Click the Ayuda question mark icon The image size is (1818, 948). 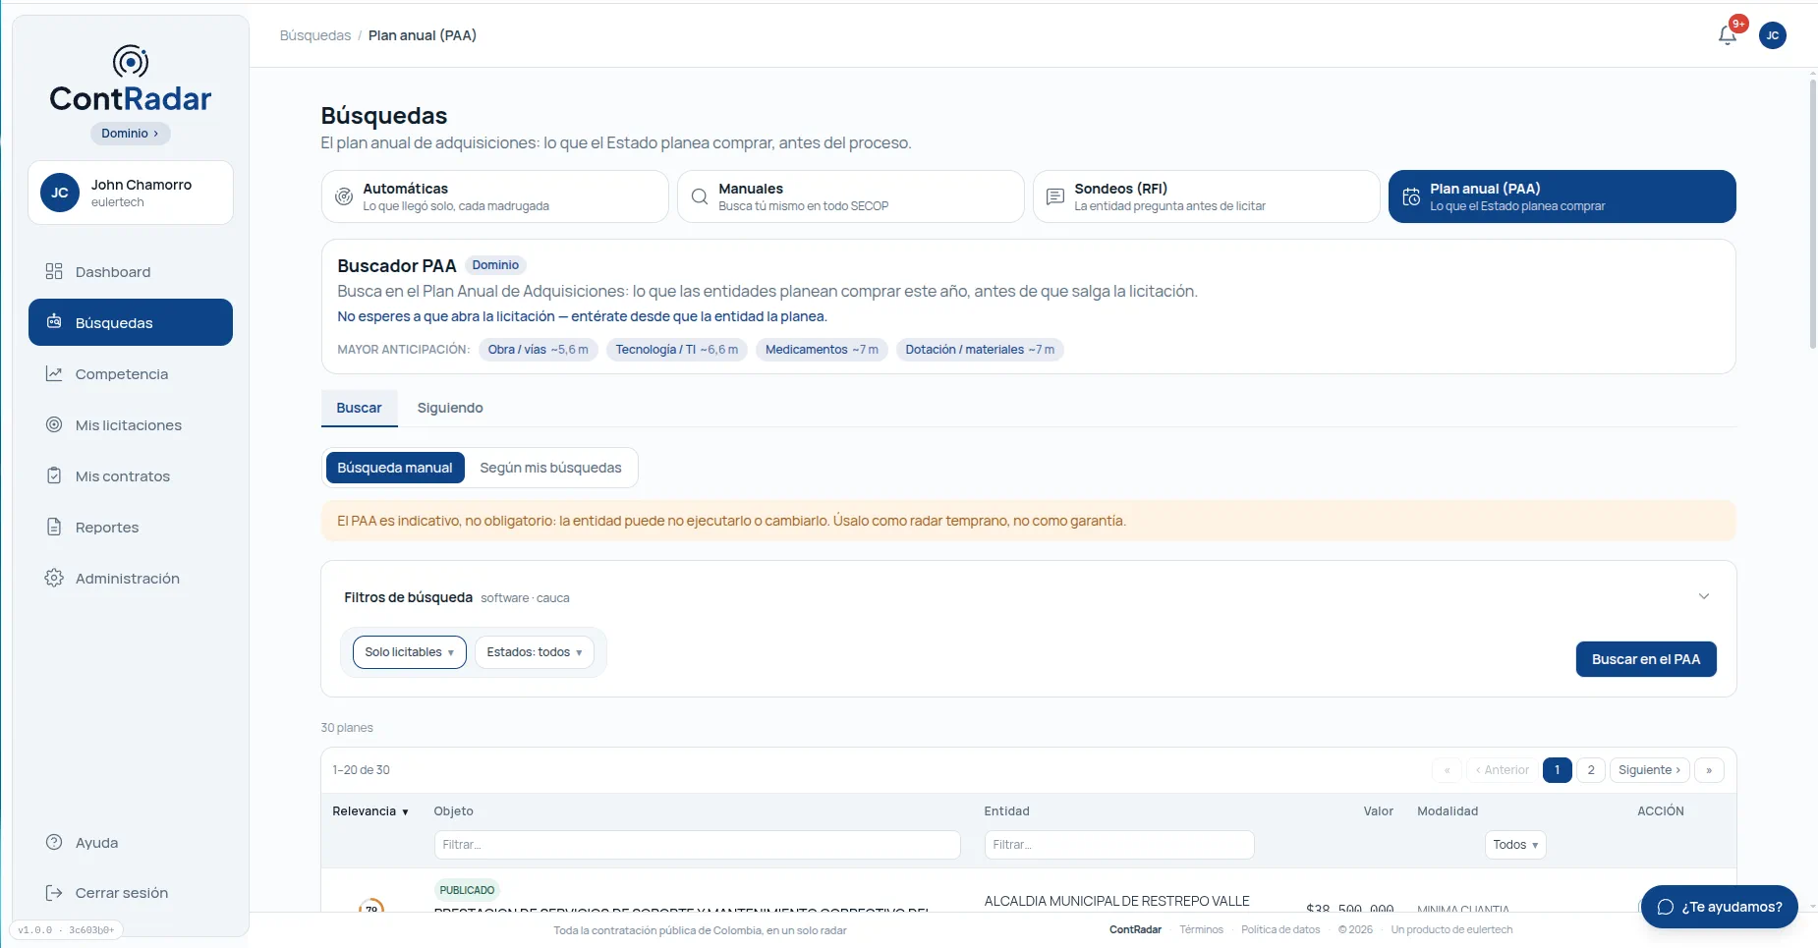coord(54,842)
